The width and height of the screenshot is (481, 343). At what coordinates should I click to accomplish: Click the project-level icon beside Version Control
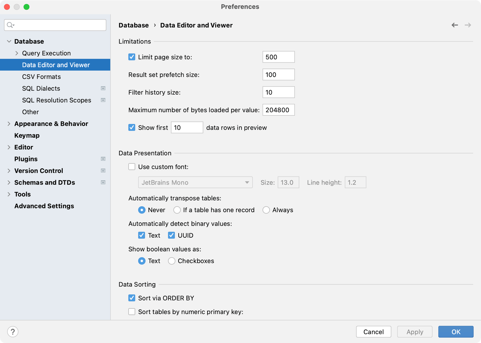point(103,171)
